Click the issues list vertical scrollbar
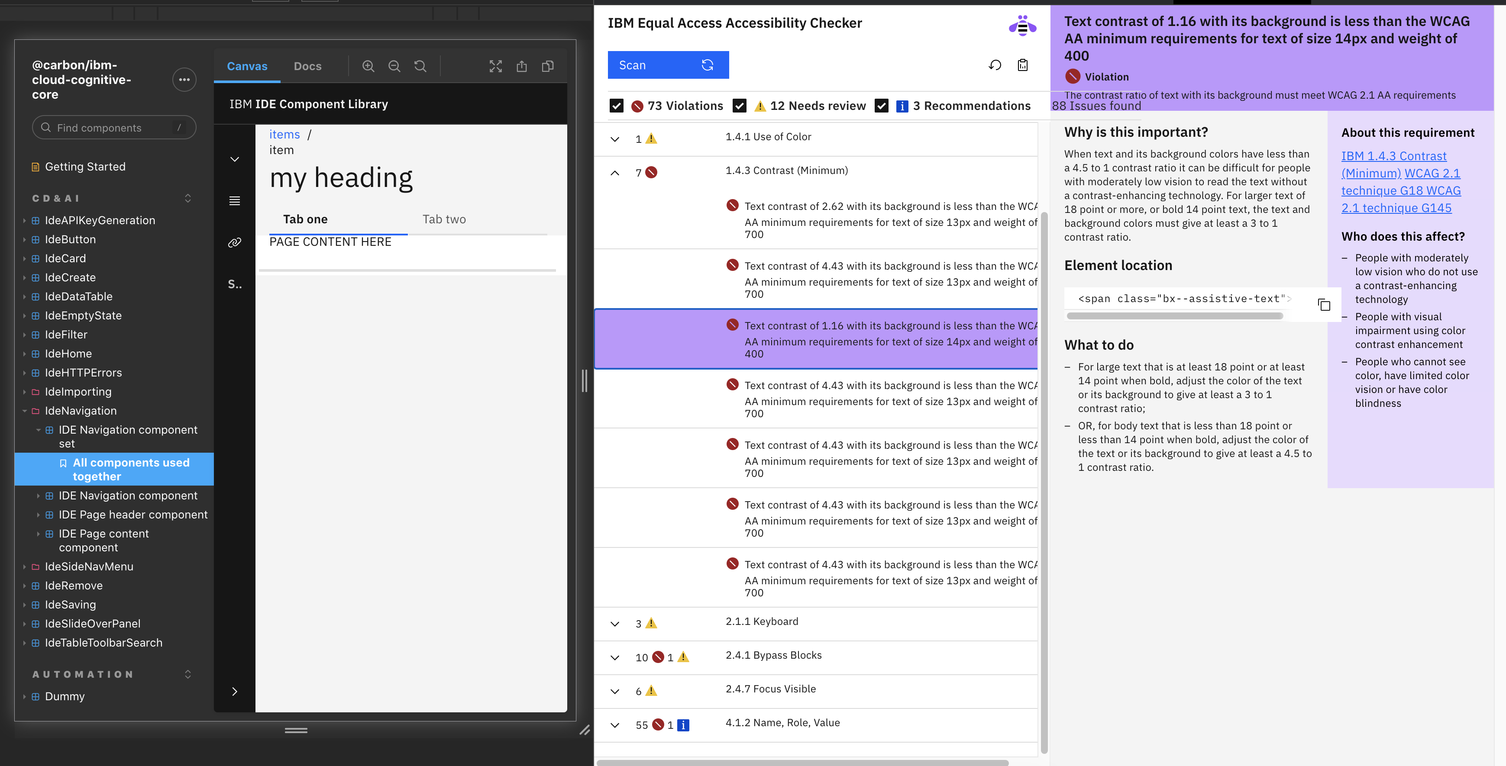1506x766 pixels. (x=1044, y=482)
